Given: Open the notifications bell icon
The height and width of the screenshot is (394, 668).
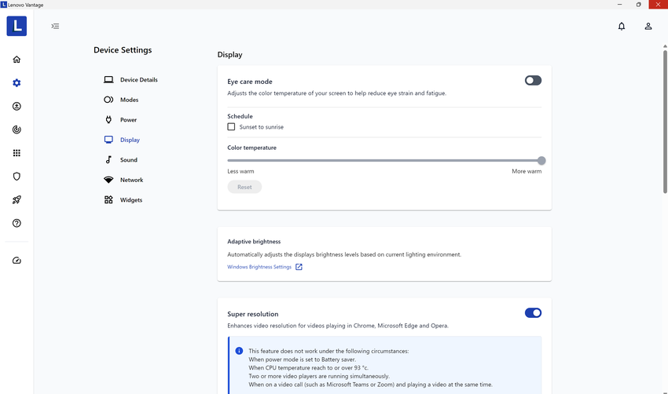Looking at the screenshot, I should [622, 26].
